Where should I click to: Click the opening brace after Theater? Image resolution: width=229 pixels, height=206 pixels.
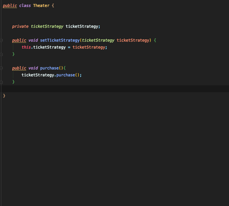click(53, 6)
